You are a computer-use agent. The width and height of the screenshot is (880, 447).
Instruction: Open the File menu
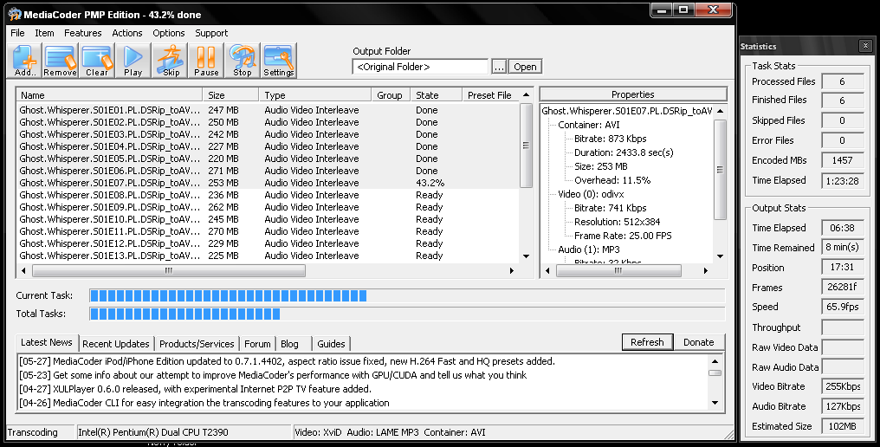[x=17, y=33]
